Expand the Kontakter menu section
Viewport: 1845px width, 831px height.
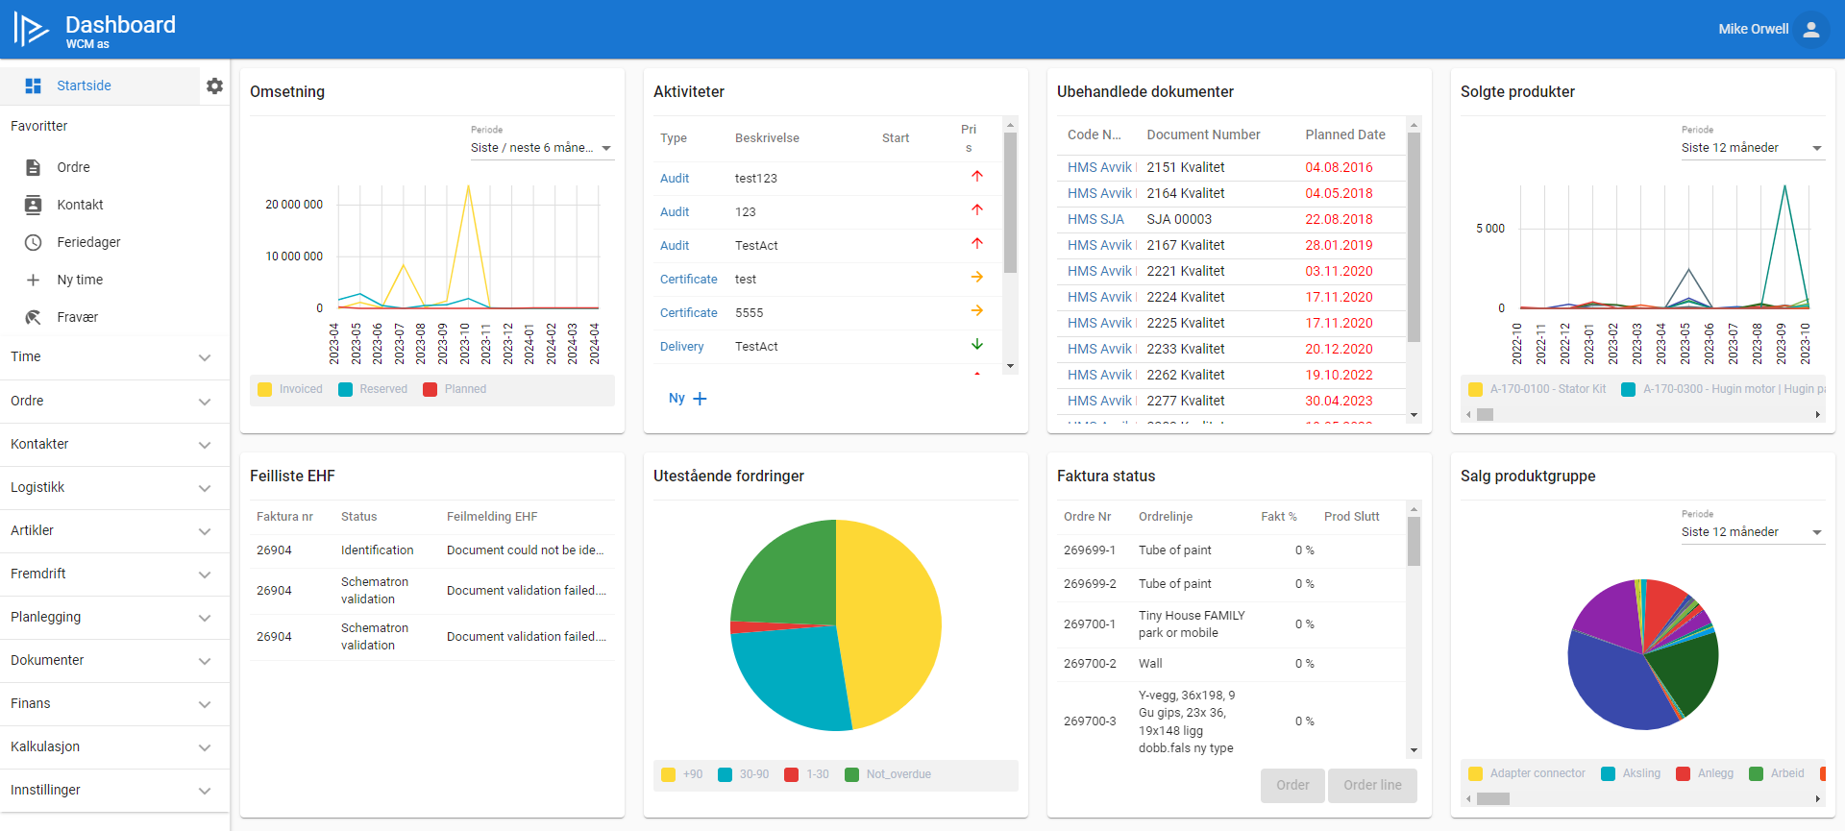coord(114,444)
